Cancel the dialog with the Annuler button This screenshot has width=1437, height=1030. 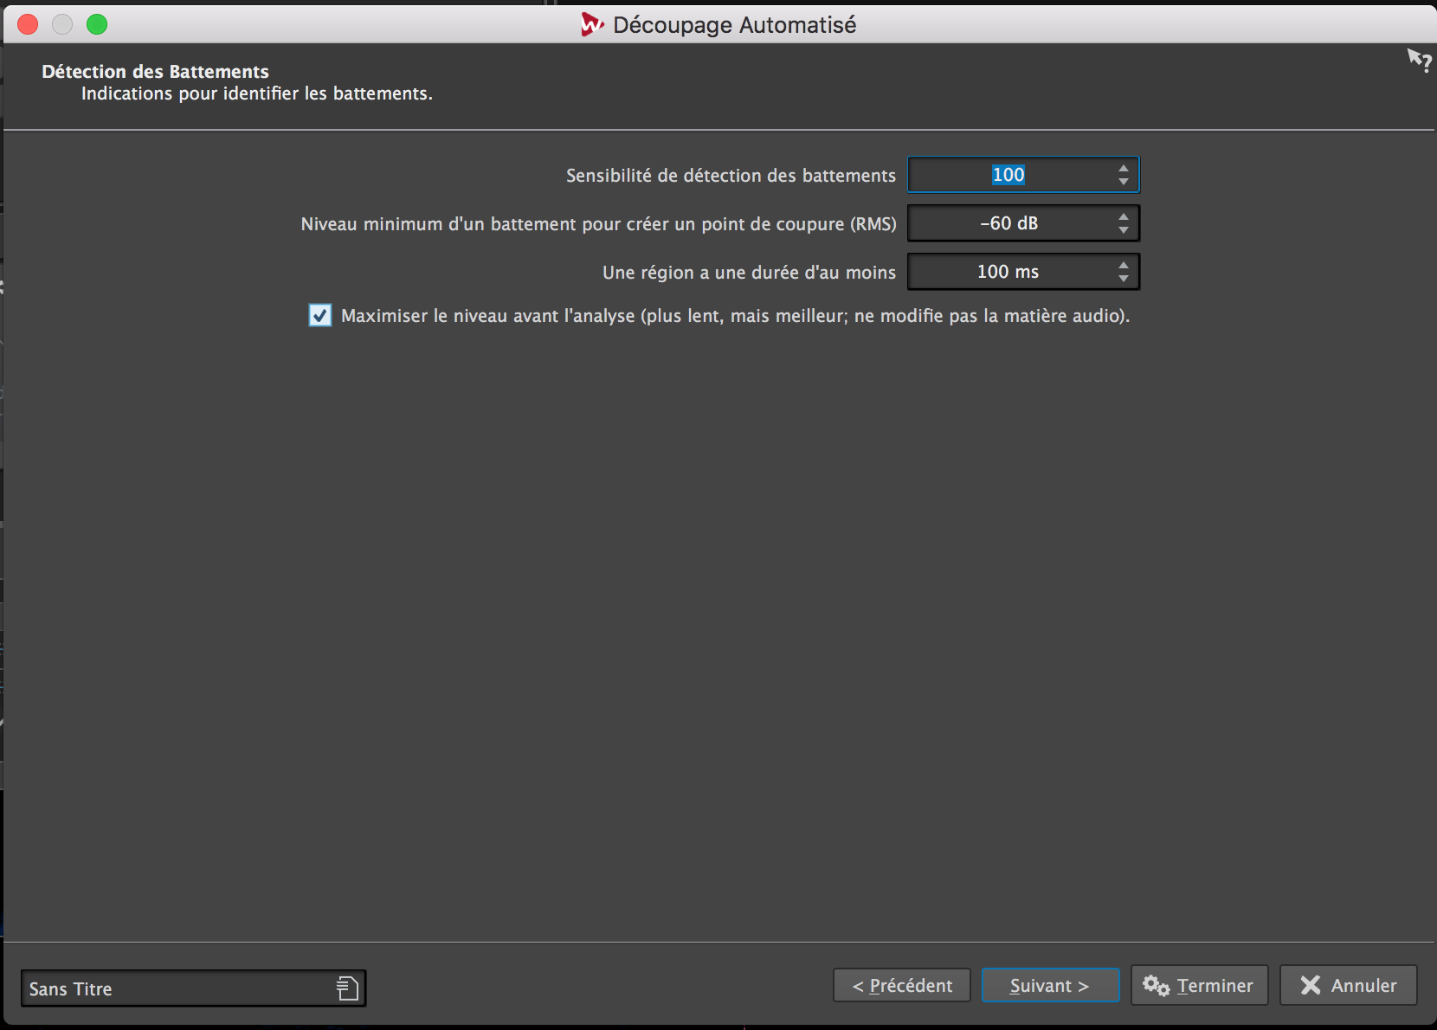click(x=1349, y=985)
